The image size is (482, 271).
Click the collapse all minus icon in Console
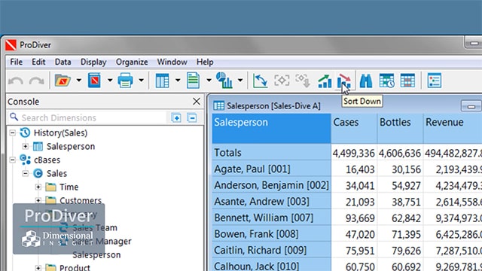coord(192,117)
